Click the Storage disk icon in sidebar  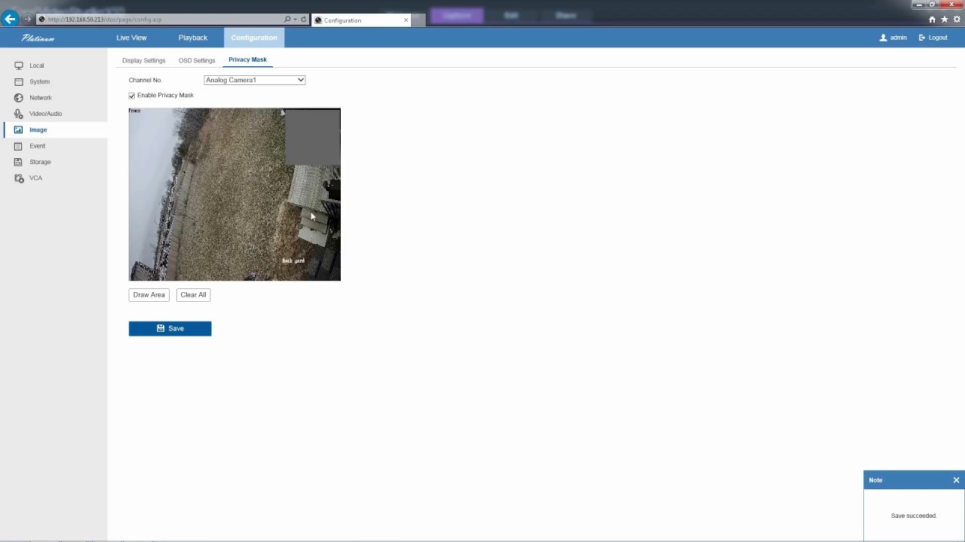[x=19, y=162]
